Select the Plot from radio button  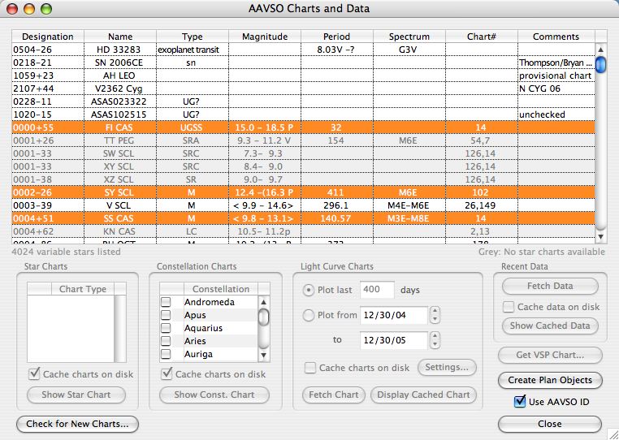pyautogui.click(x=308, y=315)
